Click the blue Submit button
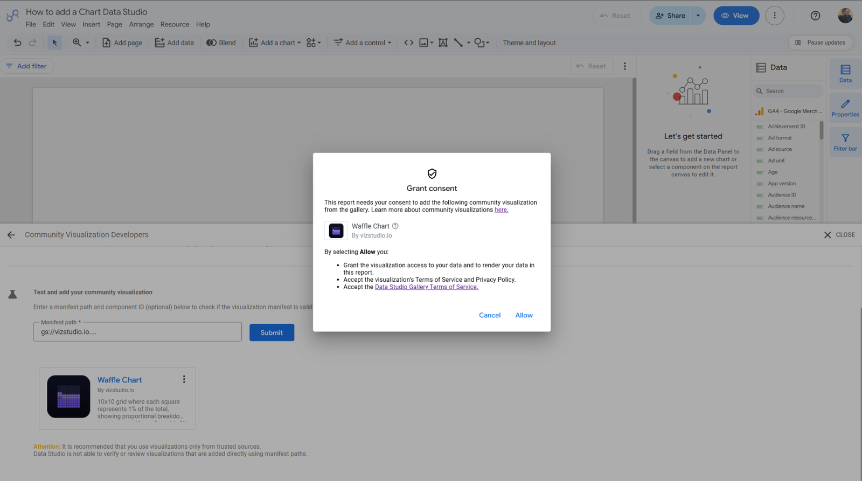 click(x=272, y=332)
